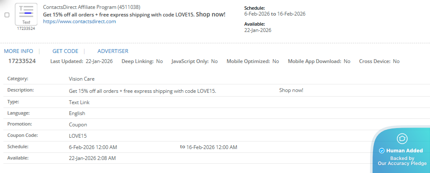Click the Backed by Our Accuracy Pledge text

tap(402, 161)
